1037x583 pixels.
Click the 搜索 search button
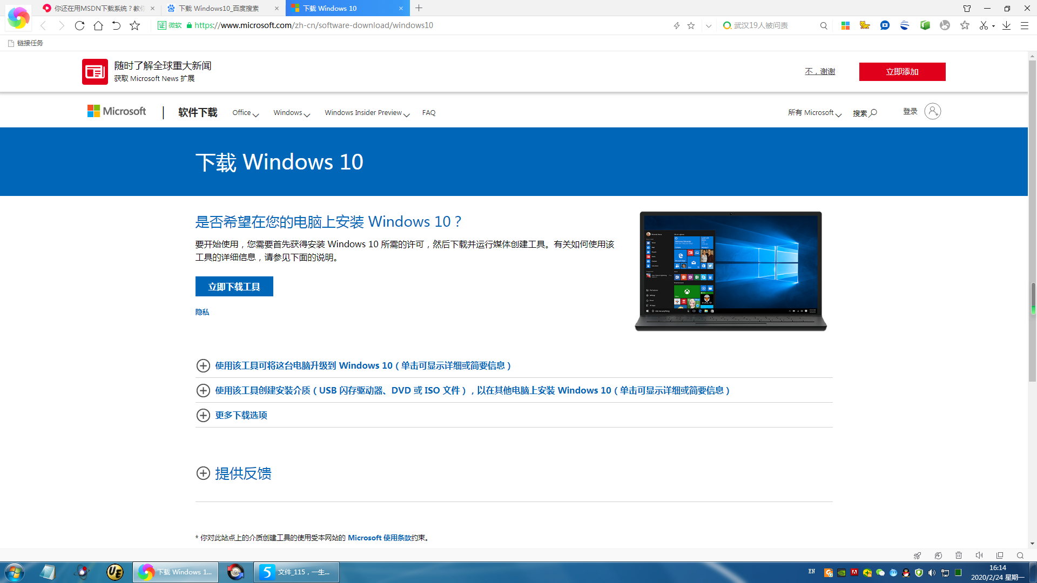(865, 113)
